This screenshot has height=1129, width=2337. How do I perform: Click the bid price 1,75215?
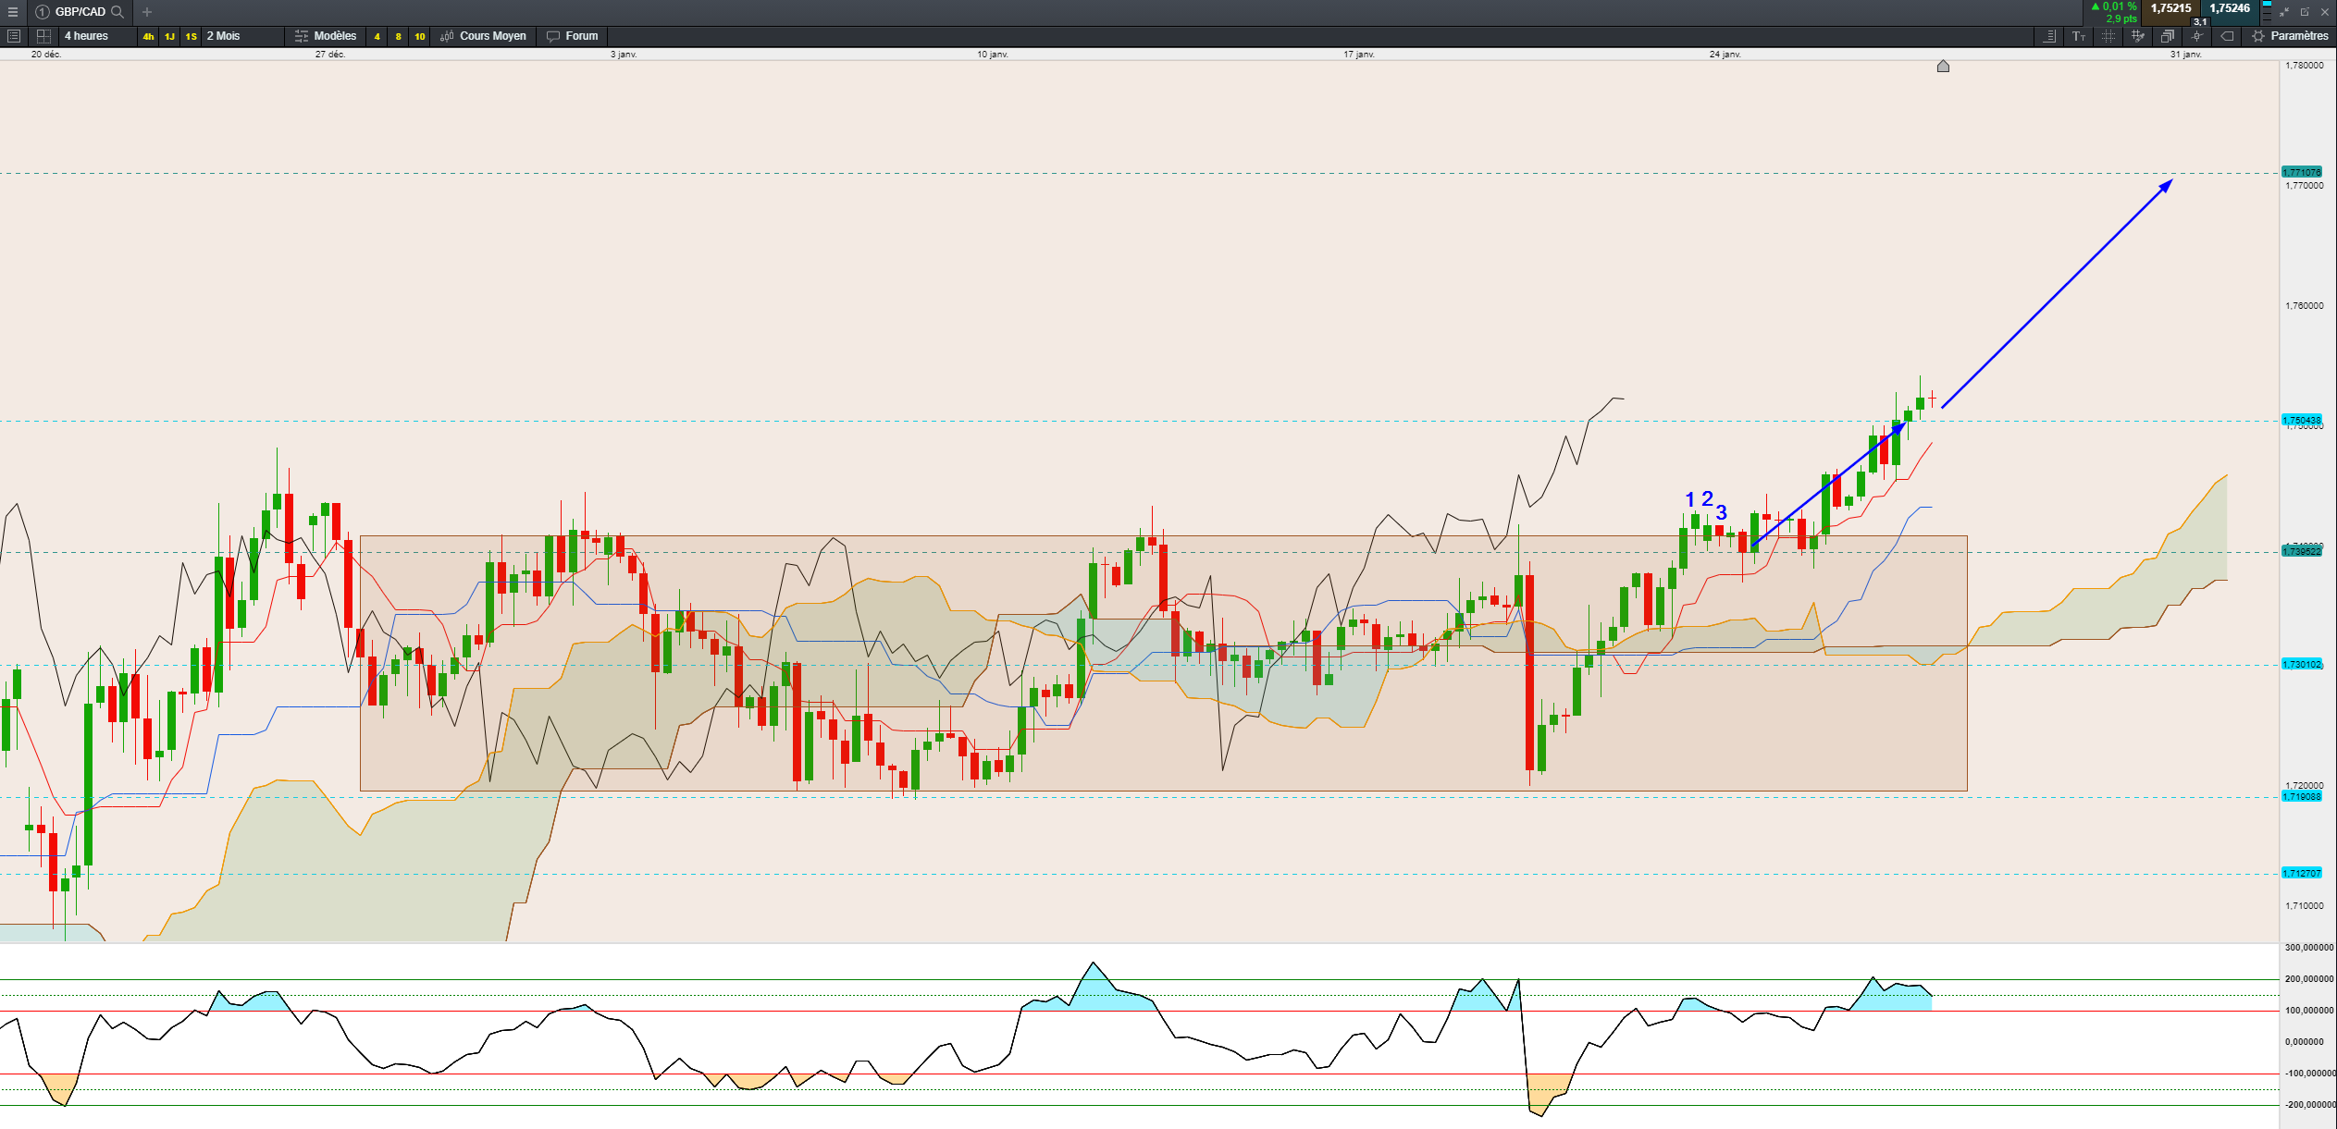point(2170,8)
